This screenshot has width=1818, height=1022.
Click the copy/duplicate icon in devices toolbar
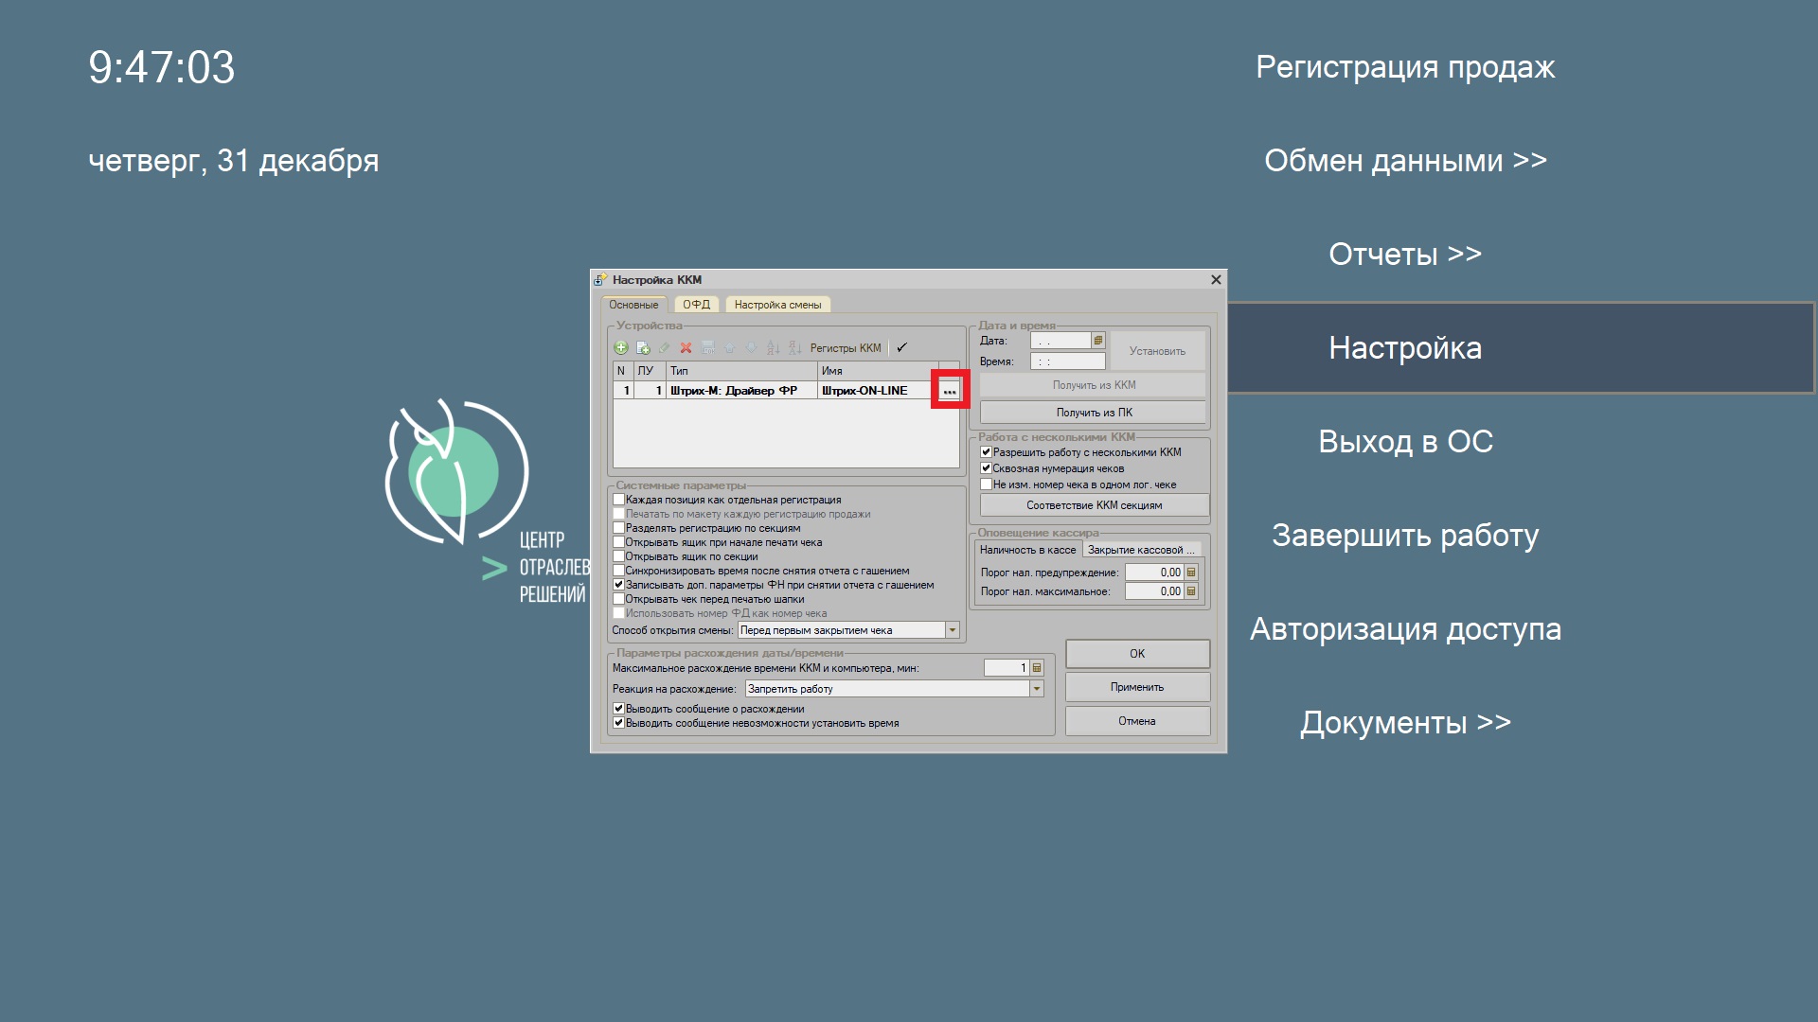point(638,347)
